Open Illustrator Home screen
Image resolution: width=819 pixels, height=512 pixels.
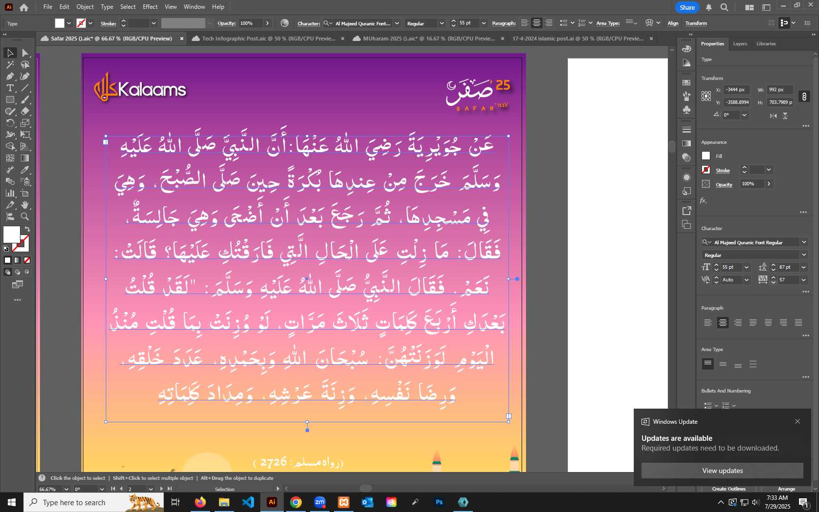pos(23,7)
